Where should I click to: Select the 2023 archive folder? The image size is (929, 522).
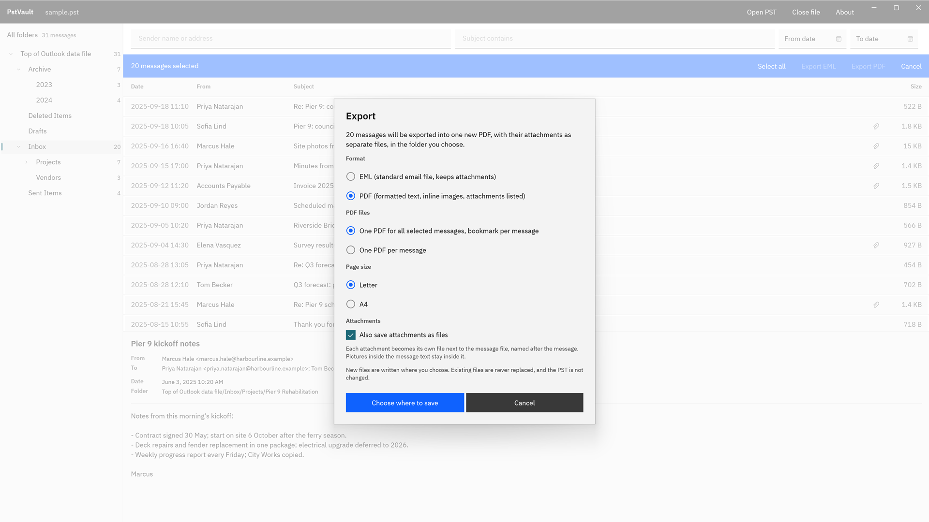tap(61, 85)
